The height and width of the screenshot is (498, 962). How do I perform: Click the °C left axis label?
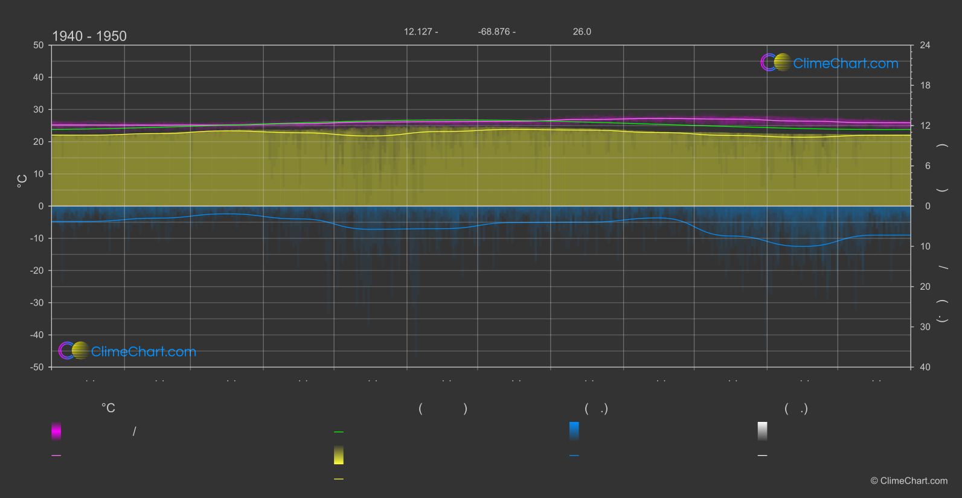pyautogui.click(x=22, y=181)
